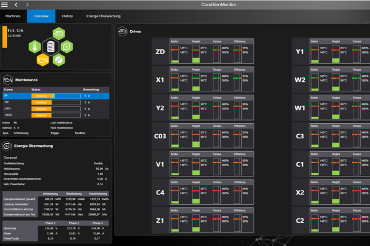The height and width of the screenshot is (246, 370).
Task: Click the Strom row label
Action: [7, 234]
